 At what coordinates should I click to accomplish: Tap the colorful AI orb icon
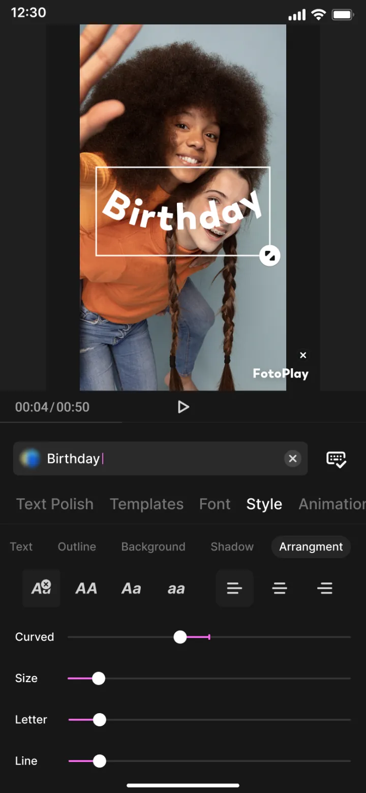[30, 459]
